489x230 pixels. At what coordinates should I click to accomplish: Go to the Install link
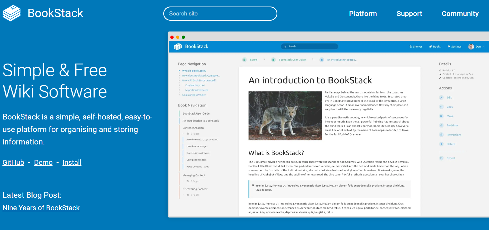[x=72, y=162]
